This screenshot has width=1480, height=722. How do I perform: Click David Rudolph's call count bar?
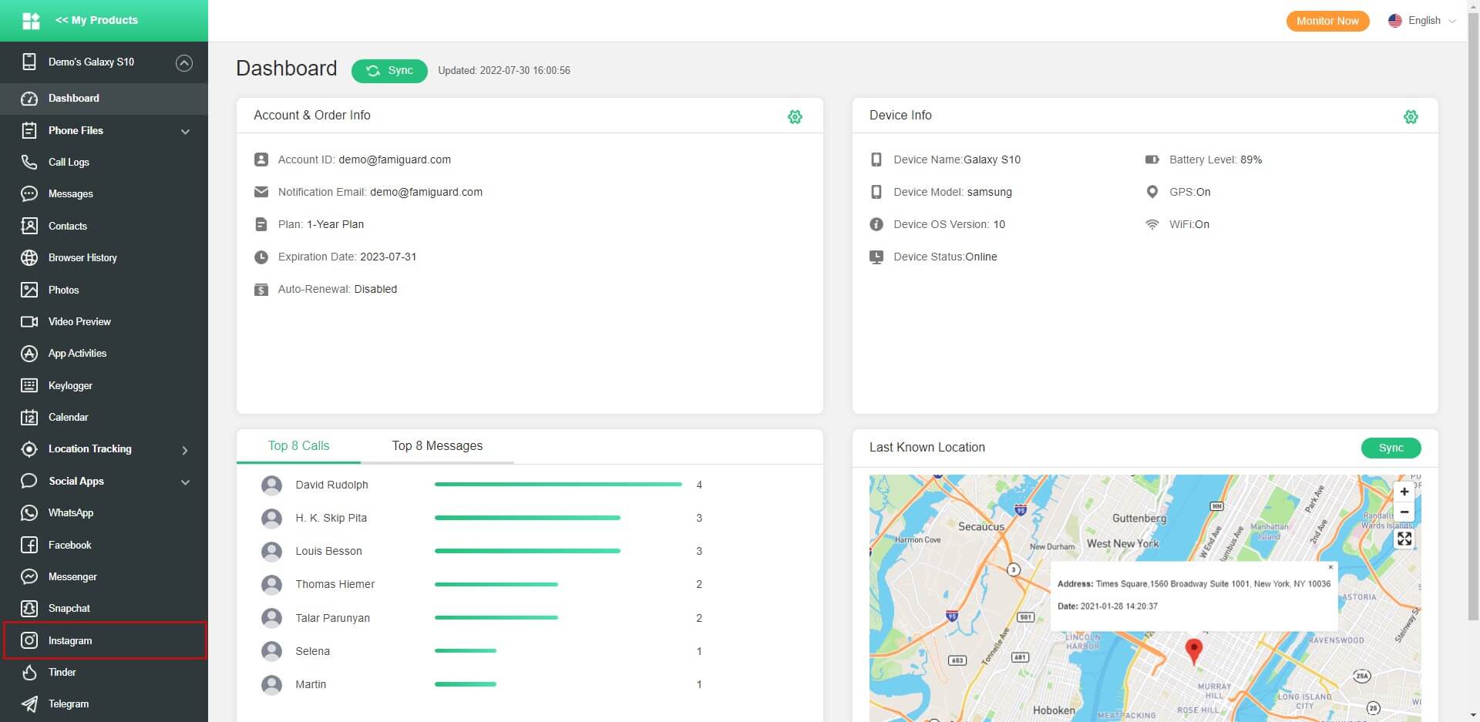(x=558, y=485)
